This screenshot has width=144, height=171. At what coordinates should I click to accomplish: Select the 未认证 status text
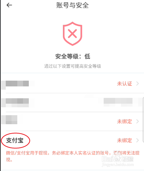pyautogui.click(x=125, y=84)
